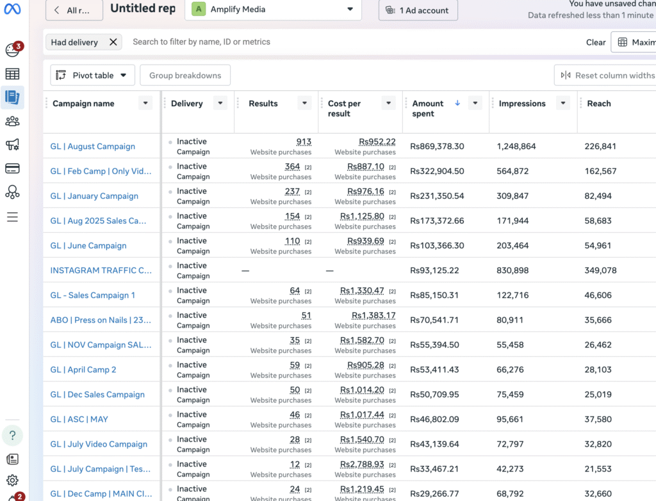Click the Group breakdowns button
The width and height of the screenshot is (656, 501).
185,76
